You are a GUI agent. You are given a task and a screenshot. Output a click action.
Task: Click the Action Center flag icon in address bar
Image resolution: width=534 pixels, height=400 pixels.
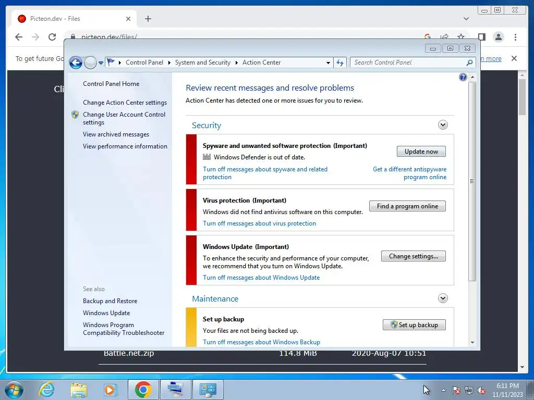point(111,62)
